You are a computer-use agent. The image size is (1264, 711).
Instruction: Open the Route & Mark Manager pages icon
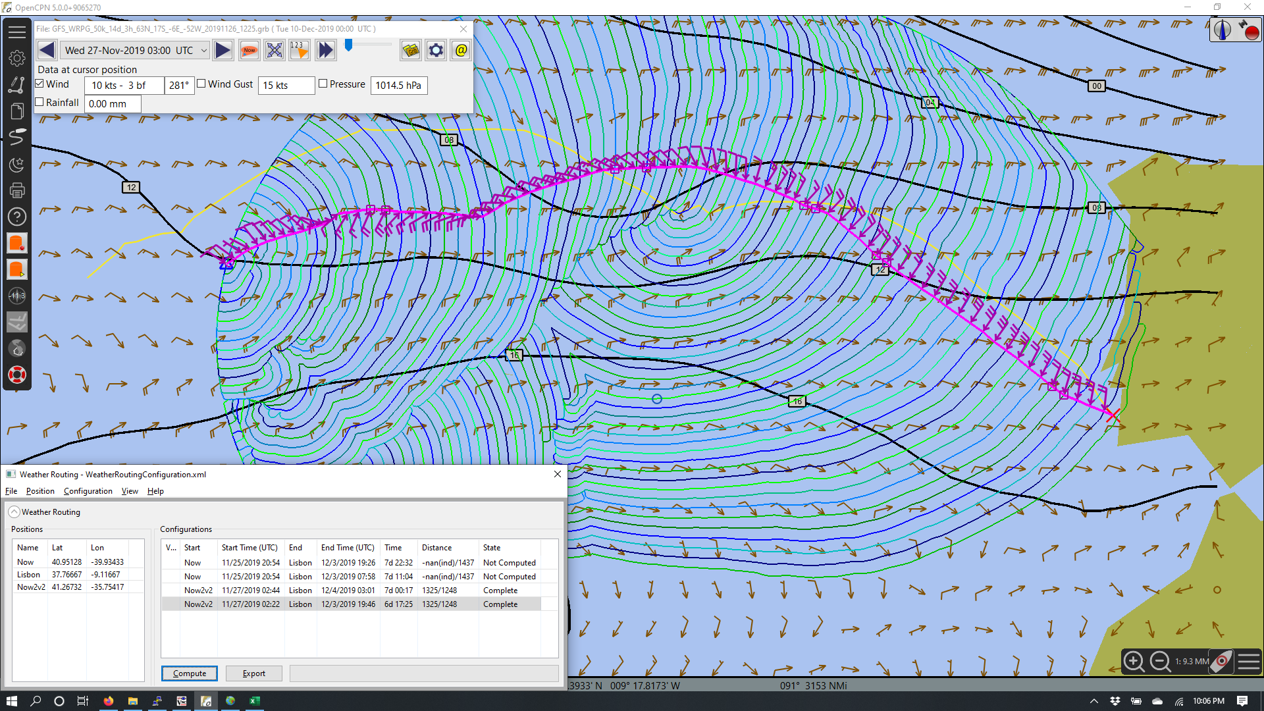pos(17,111)
